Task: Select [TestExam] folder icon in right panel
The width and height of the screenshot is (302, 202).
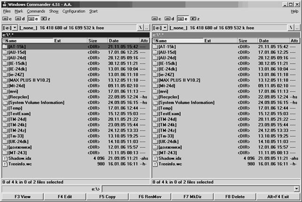Action: click(x=155, y=114)
